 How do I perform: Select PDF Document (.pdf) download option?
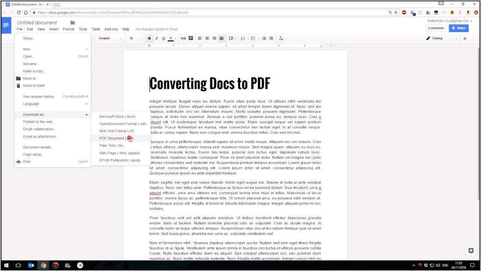click(x=120, y=138)
